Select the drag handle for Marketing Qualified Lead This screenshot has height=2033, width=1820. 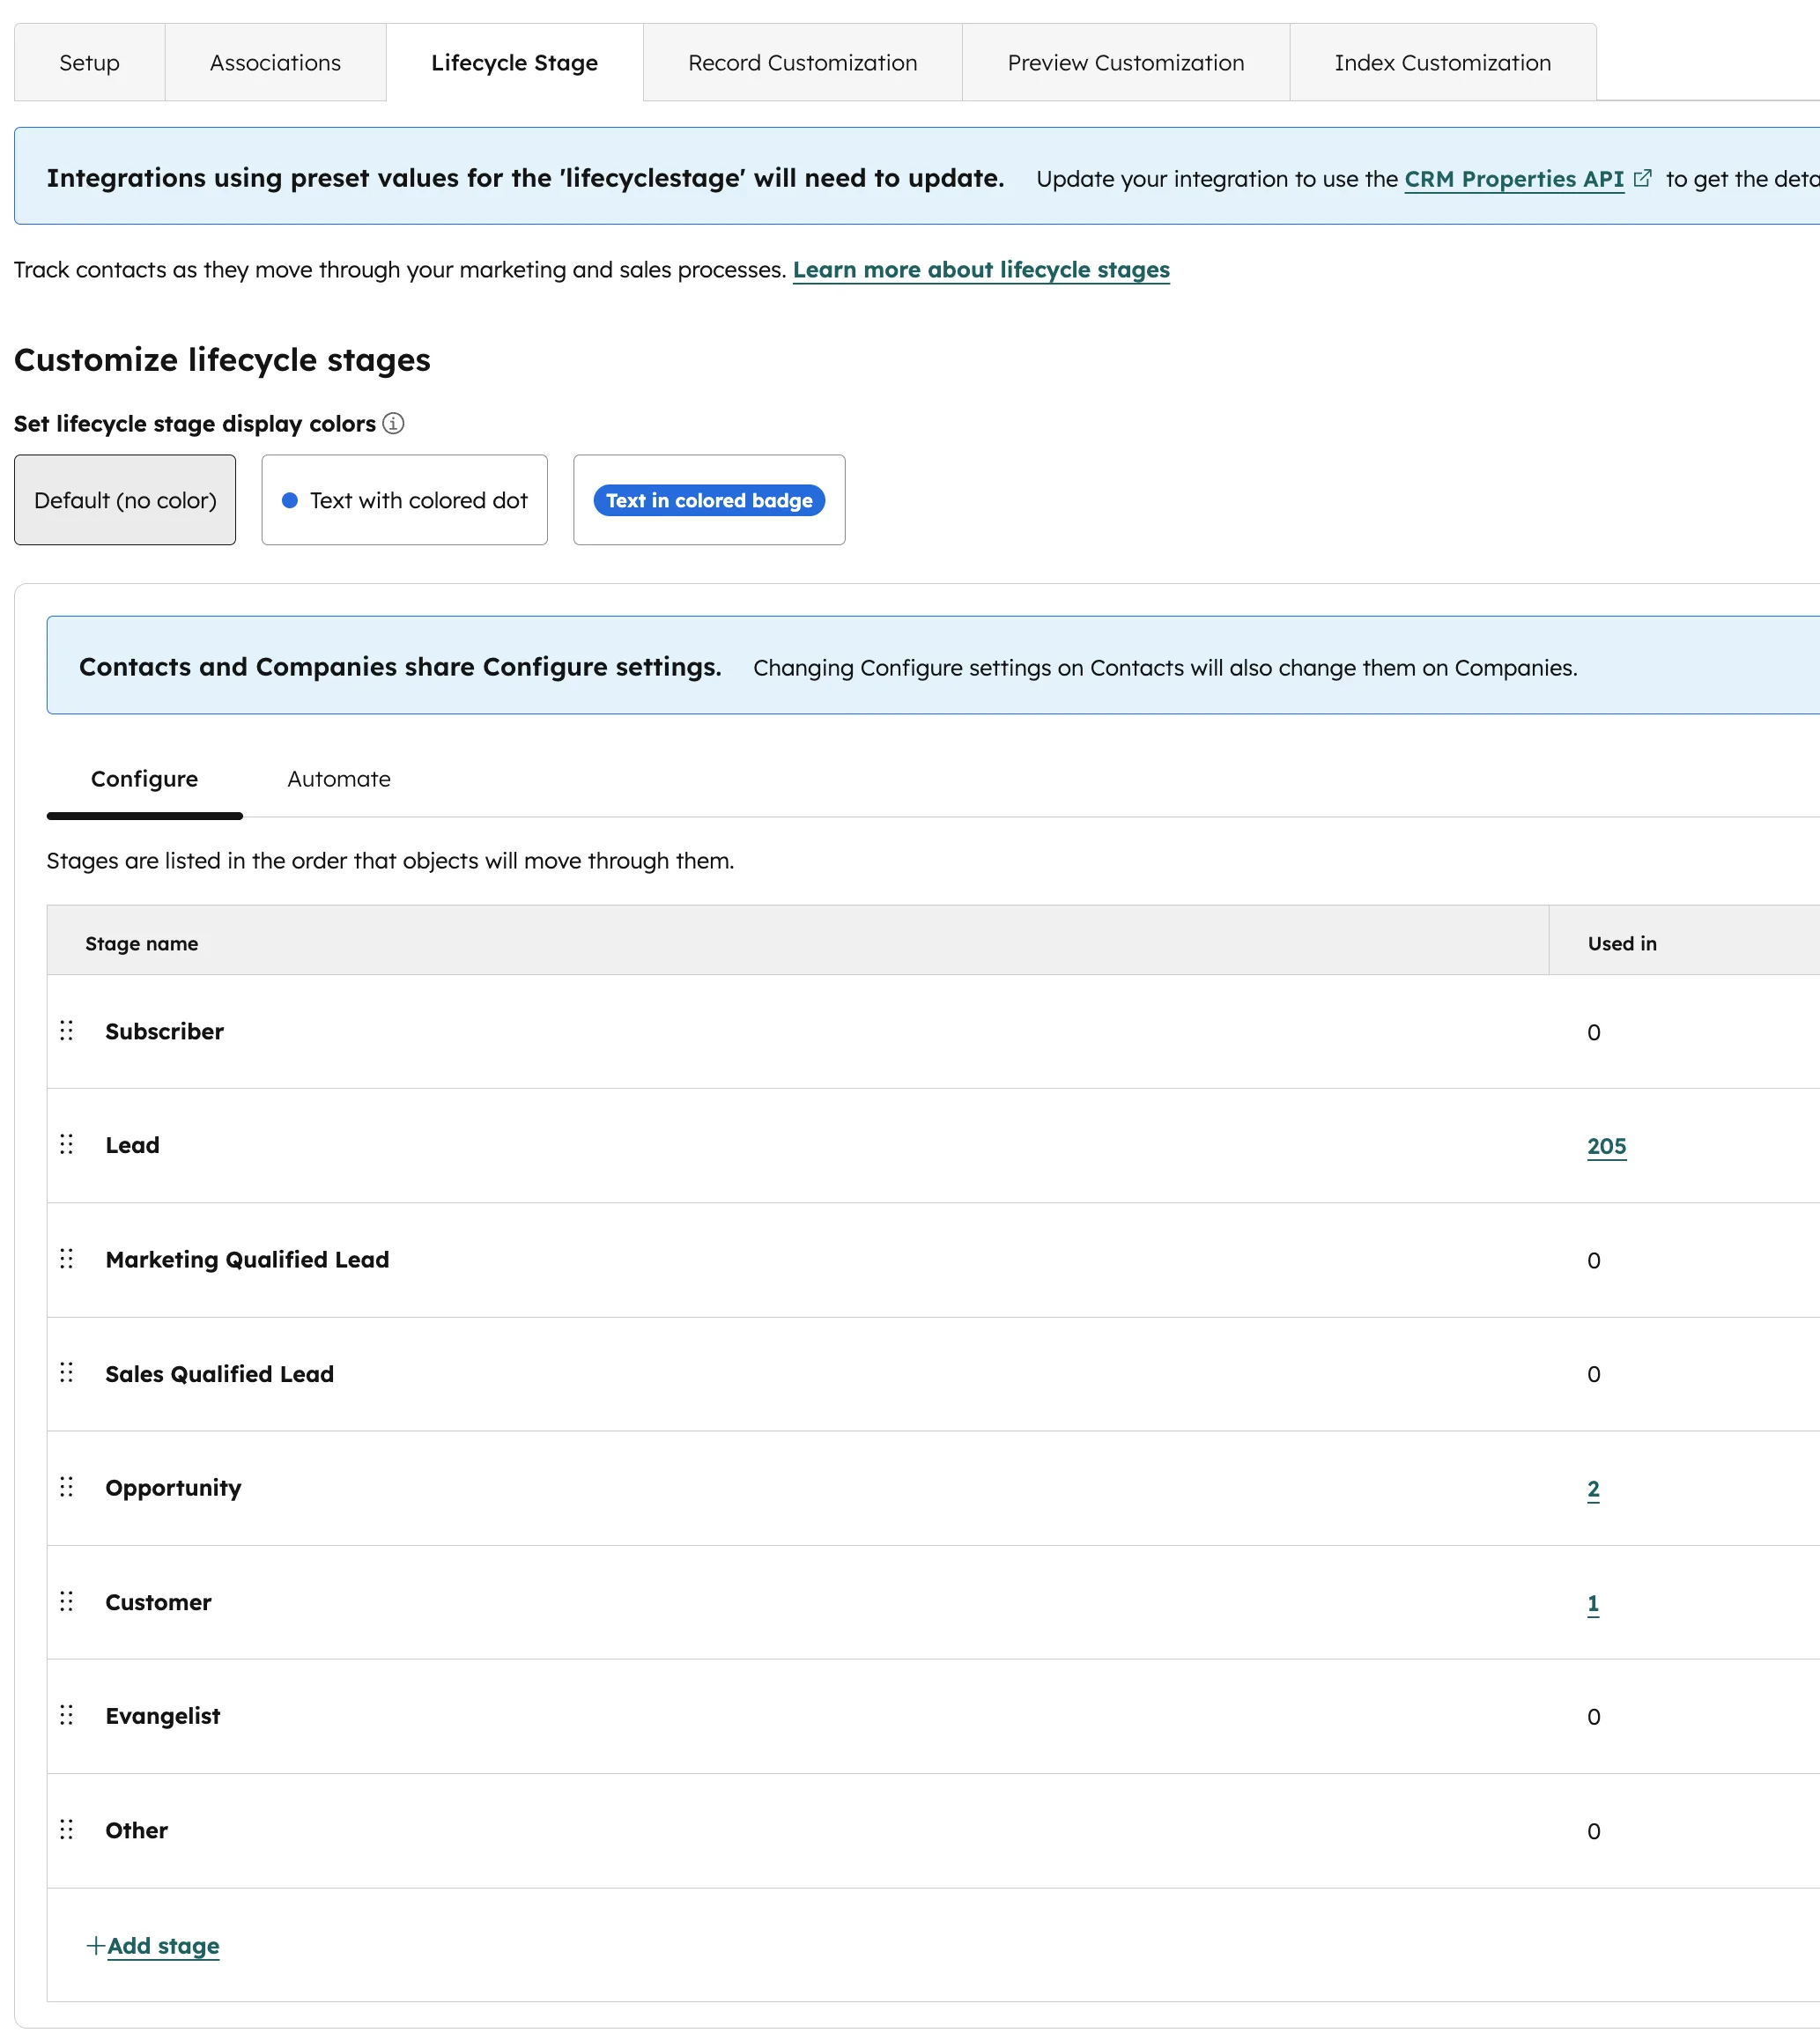(67, 1259)
